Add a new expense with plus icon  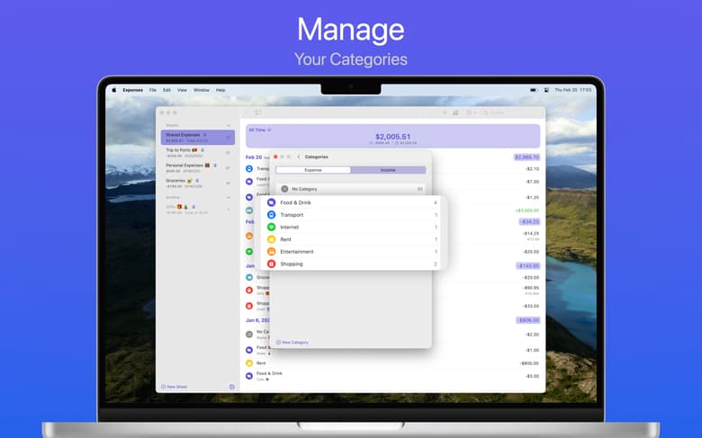pos(445,112)
